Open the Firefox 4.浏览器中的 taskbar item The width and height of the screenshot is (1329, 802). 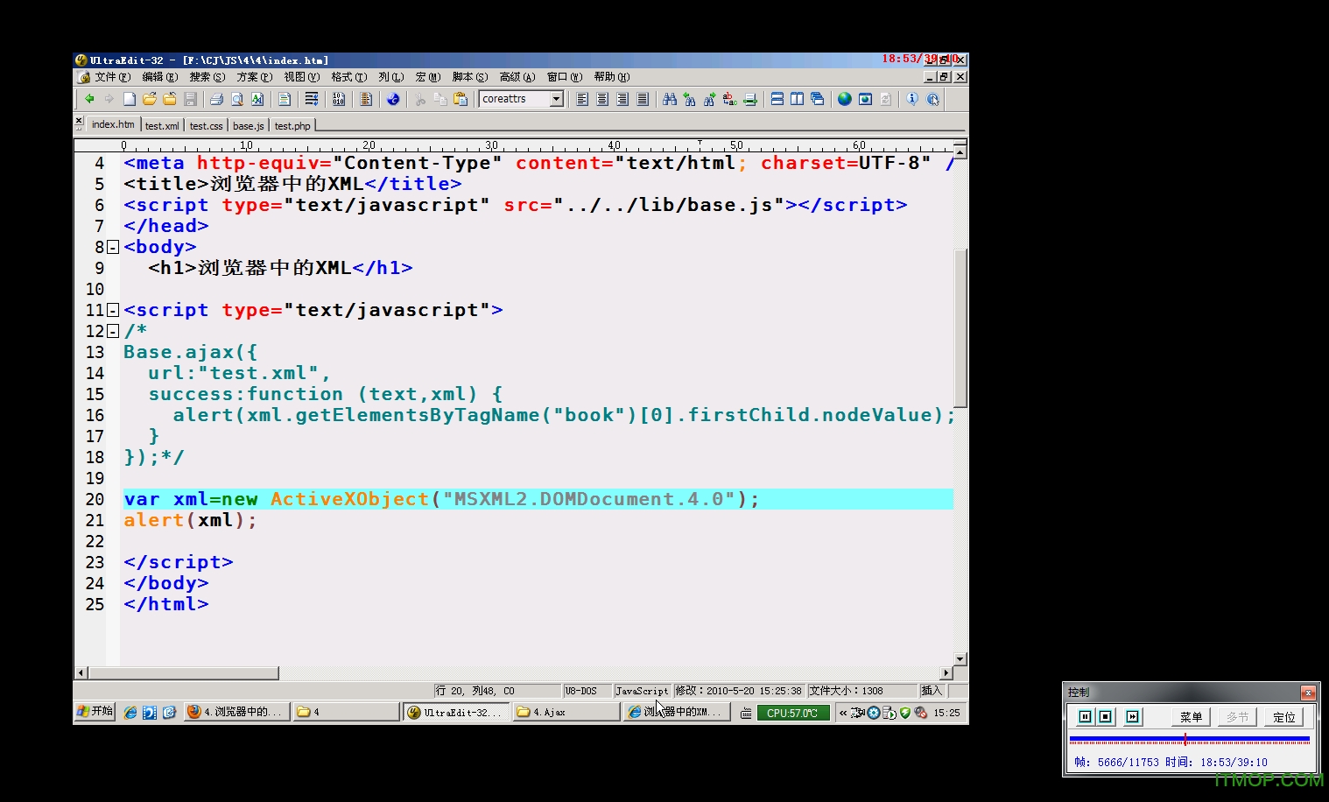(x=235, y=712)
